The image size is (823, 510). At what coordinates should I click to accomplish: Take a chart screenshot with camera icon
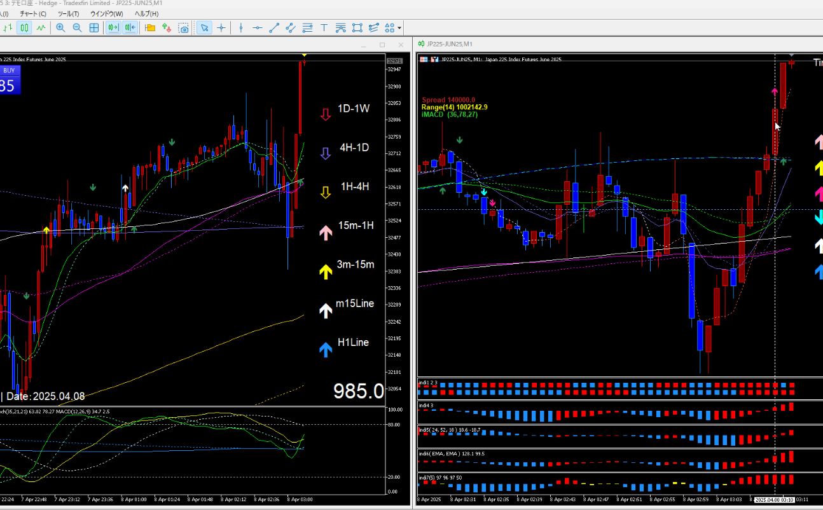[x=184, y=28]
